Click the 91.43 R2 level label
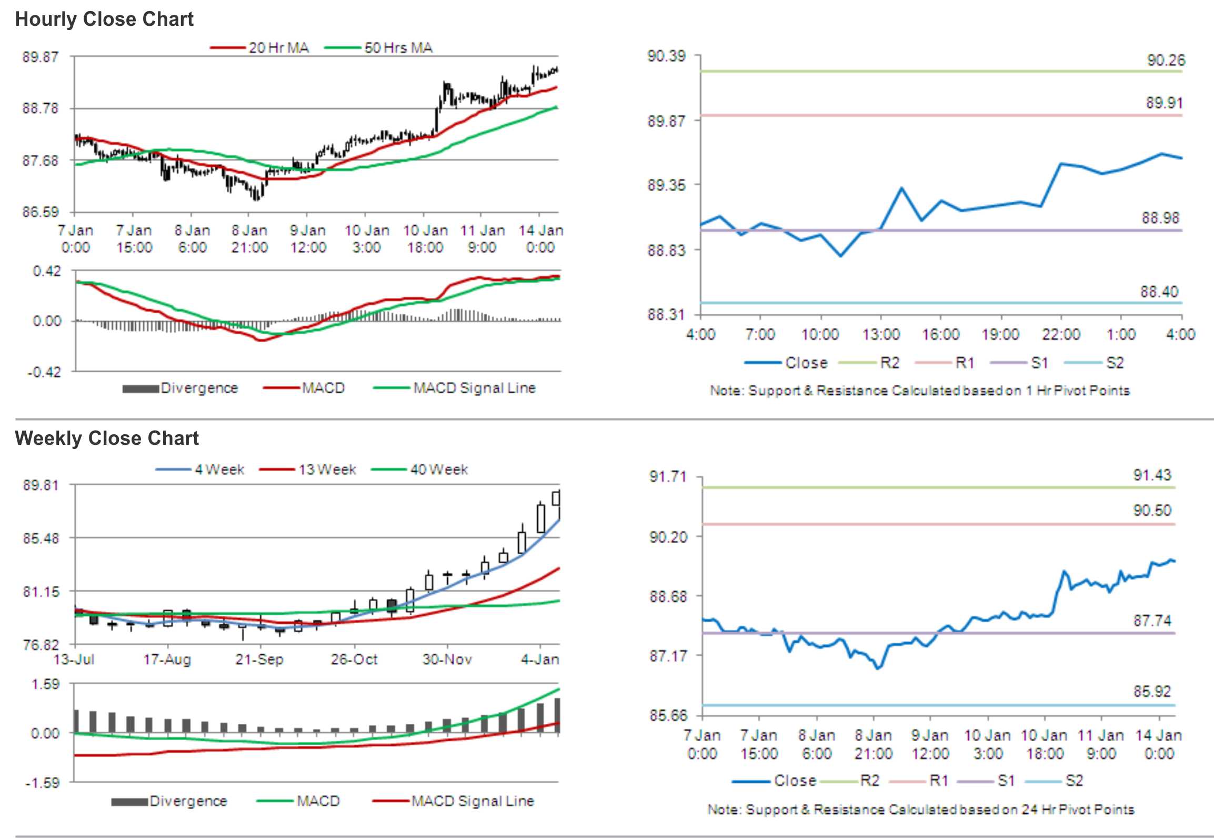This screenshot has width=1214, height=838. point(1152,475)
